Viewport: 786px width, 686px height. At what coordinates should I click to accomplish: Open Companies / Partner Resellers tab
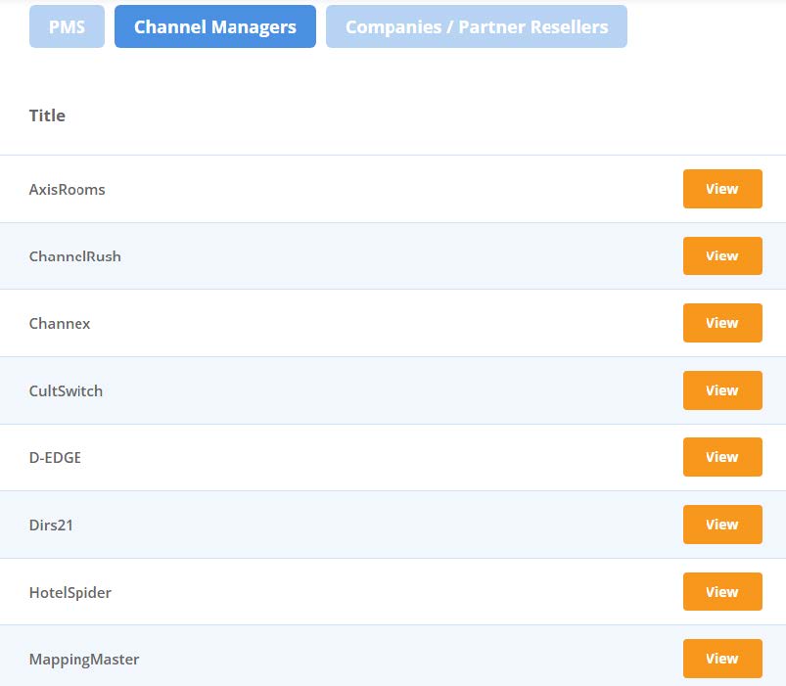[x=477, y=26]
